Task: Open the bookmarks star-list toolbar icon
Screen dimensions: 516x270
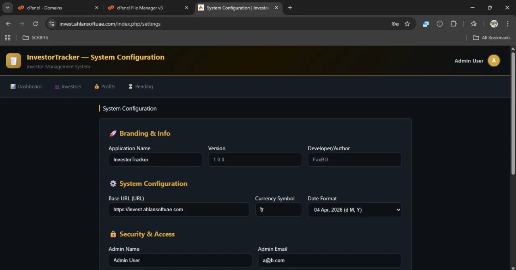Action: (x=474, y=24)
